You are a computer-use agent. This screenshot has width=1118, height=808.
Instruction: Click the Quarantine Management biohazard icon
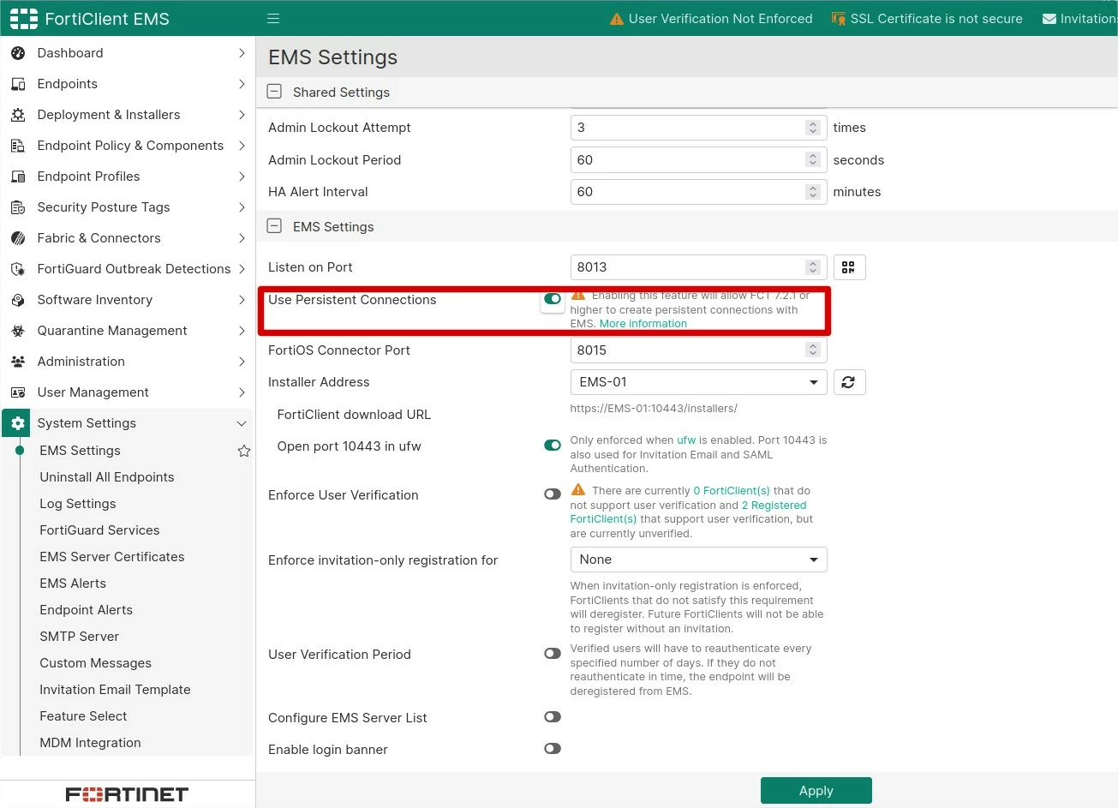[x=18, y=331]
